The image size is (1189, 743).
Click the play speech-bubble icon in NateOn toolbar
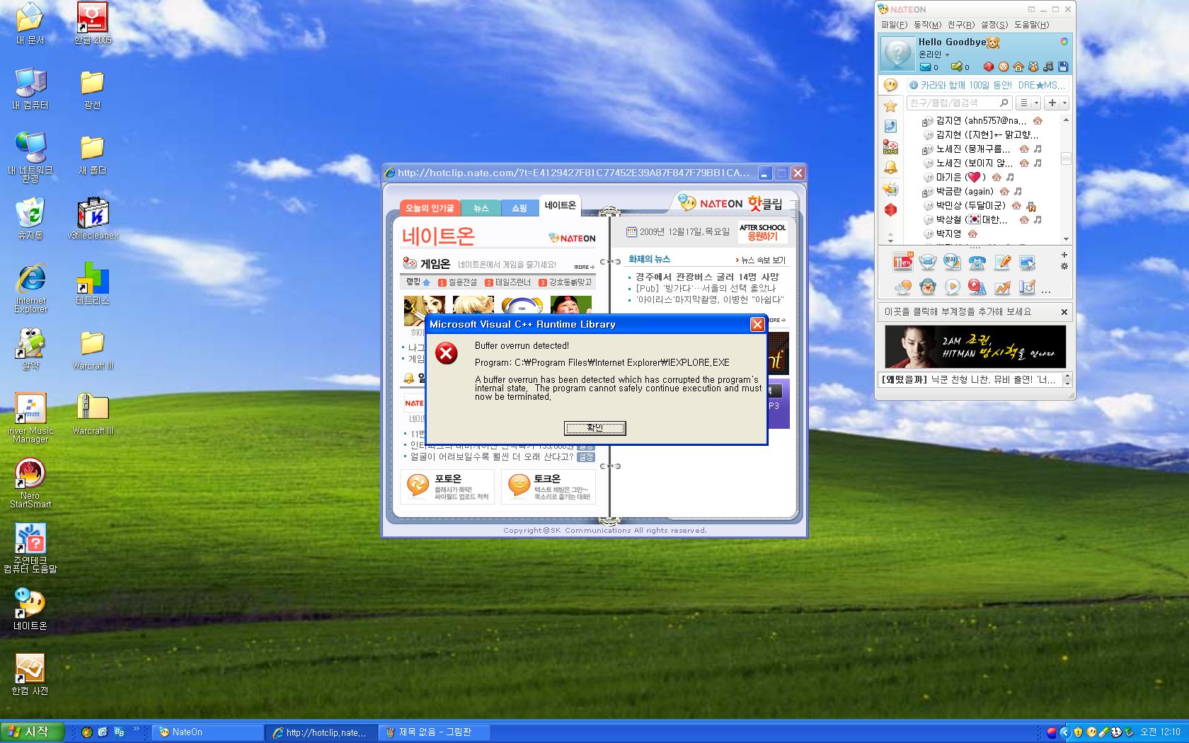[x=953, y=287]
